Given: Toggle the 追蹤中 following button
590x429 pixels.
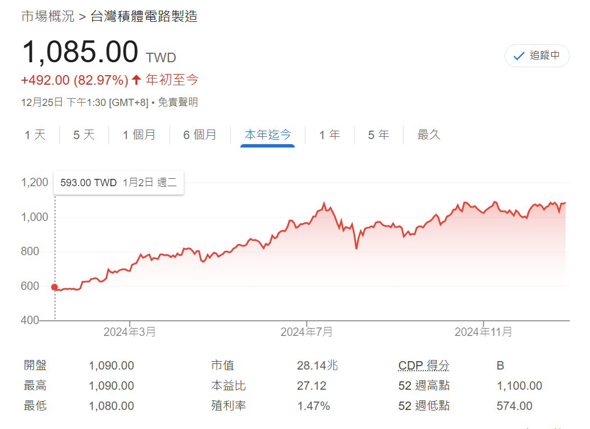Looking at the screenshot, I should [x=537, y=56].
